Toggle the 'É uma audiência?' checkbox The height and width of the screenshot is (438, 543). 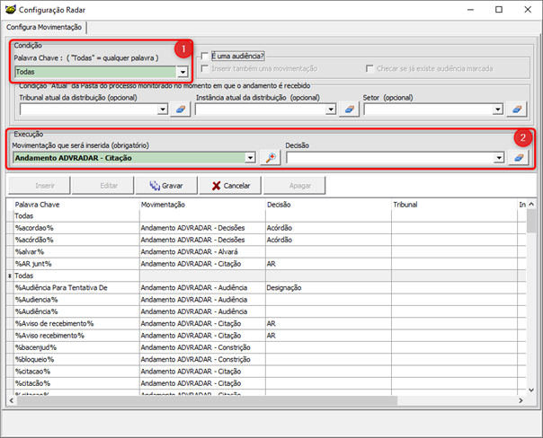205,56
